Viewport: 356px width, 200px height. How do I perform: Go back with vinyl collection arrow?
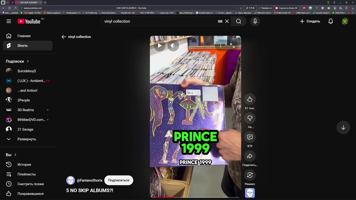tap(64, 37)
